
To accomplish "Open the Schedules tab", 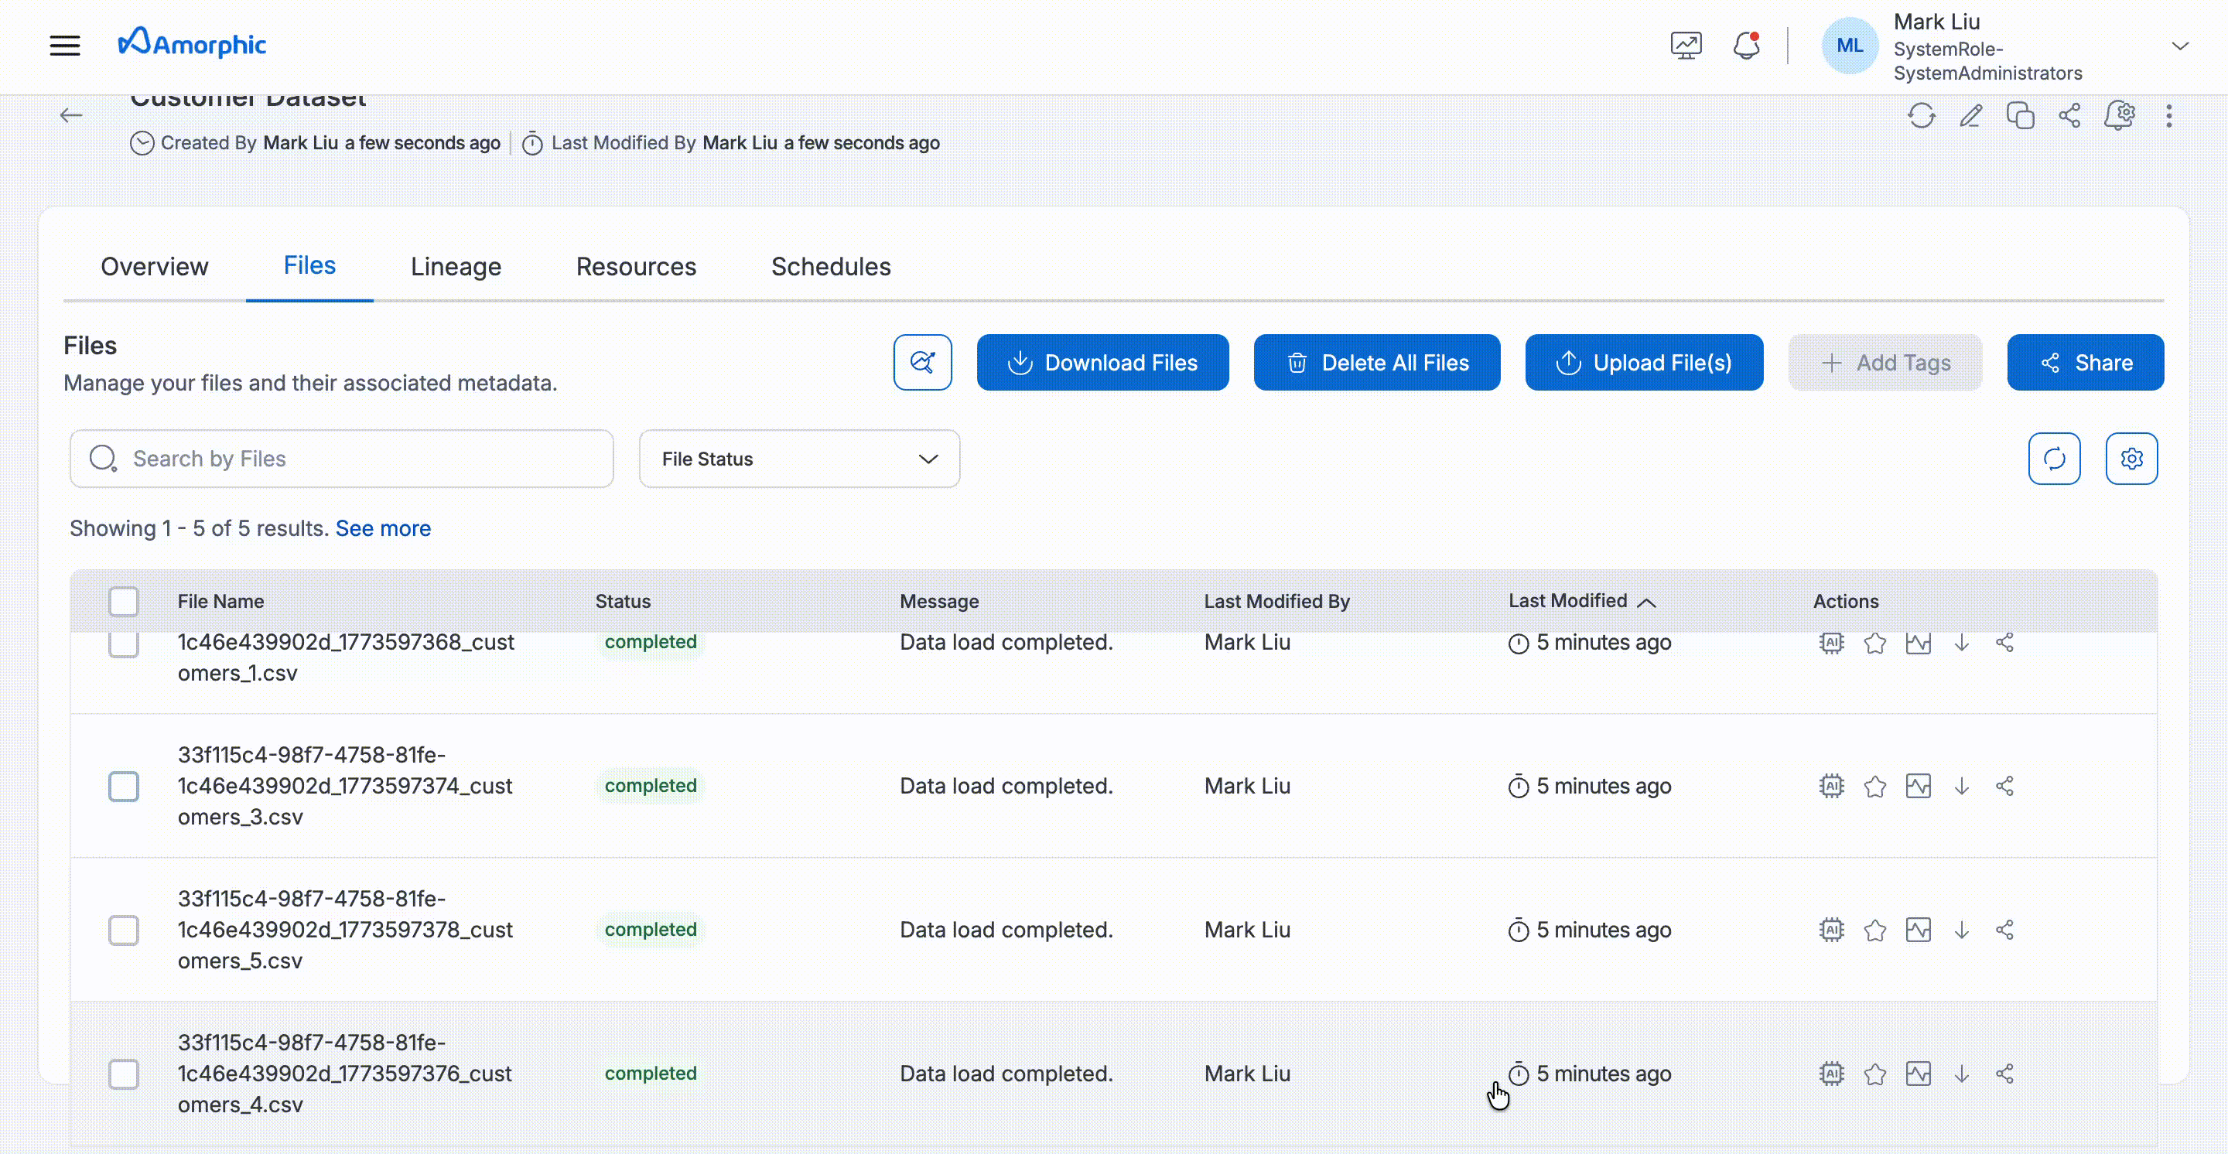I will tap(830, 266).
